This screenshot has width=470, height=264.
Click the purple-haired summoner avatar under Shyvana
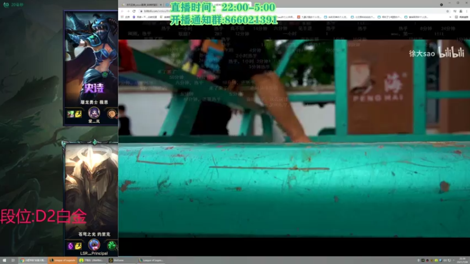pos(94,113)
